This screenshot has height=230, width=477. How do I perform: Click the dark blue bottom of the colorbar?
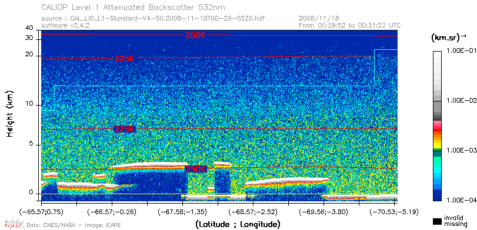point(437,196)
